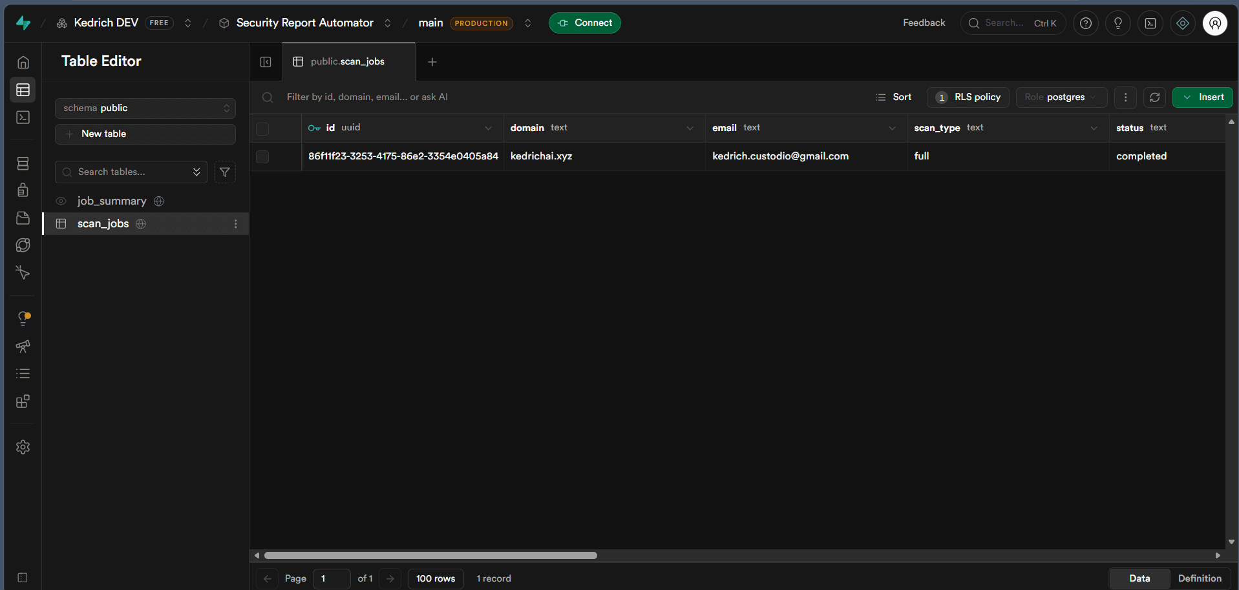
Task: Open the table sort chevron in search box
Action: pyautogui.click(x=196, y=172)
